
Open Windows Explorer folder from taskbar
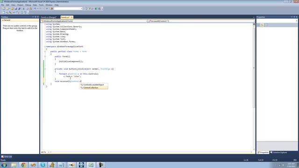click(14, 165)
